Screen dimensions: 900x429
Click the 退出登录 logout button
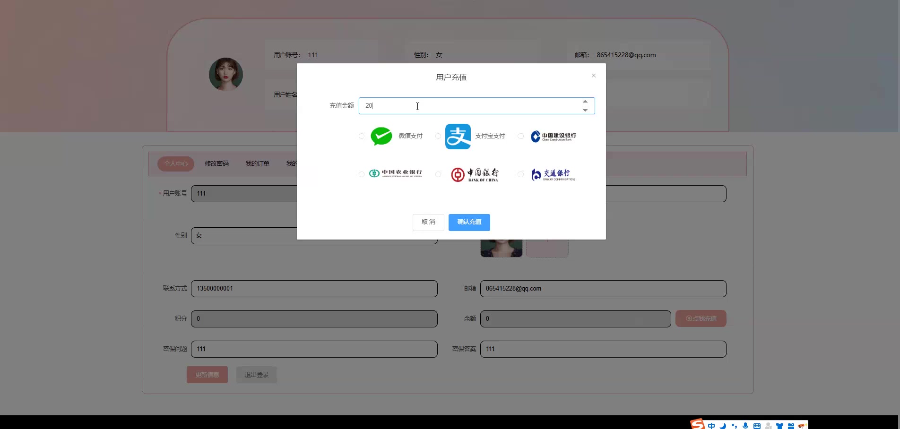256,374
